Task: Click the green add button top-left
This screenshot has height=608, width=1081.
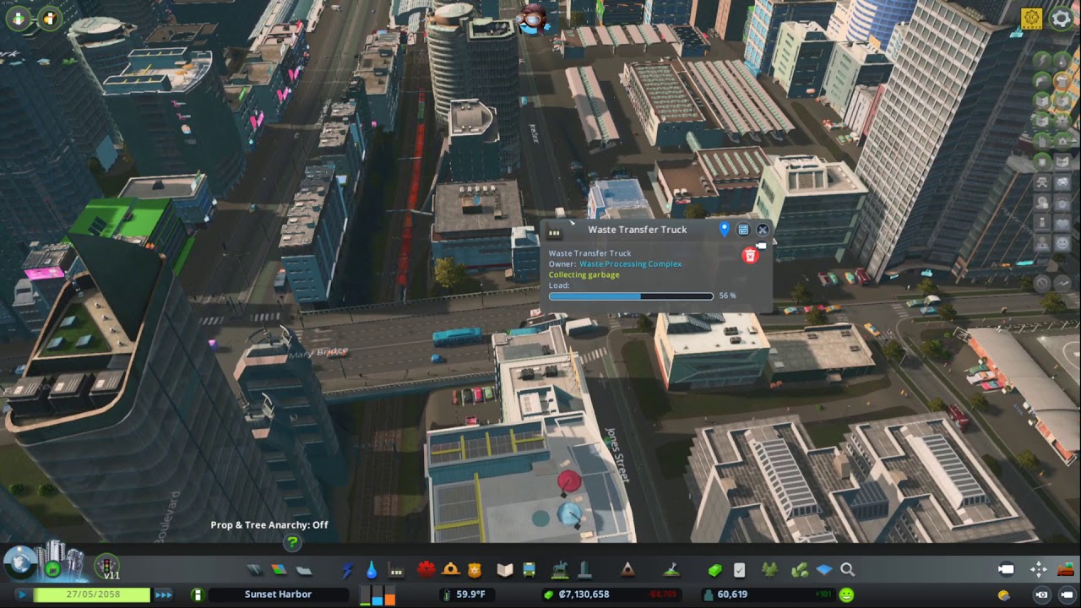Action: click(x=19, y=18)
